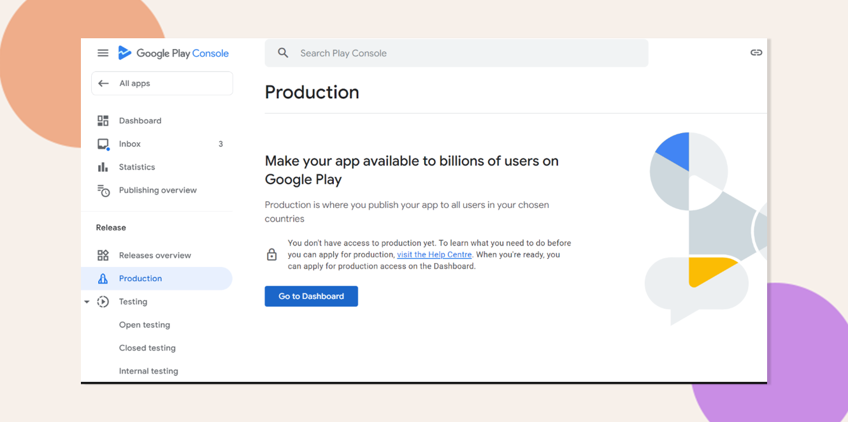The image size is (848, 422).
Task: Copy page link via chain icon
Action: pyautogui.click(x=756, y=53)
